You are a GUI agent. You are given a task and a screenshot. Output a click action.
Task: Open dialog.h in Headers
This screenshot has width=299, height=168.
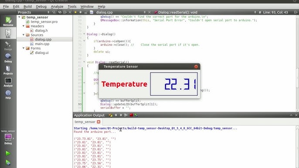coord(41,30)
